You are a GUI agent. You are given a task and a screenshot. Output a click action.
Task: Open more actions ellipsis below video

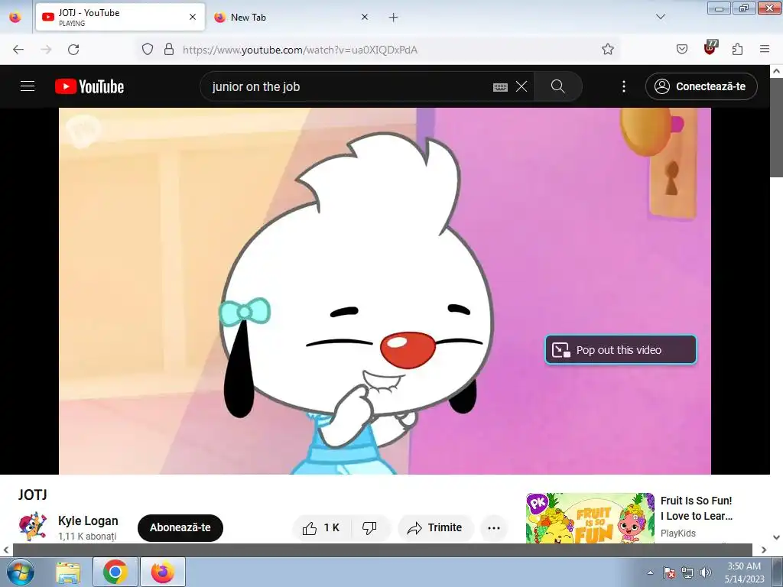[x=494, y=527]
